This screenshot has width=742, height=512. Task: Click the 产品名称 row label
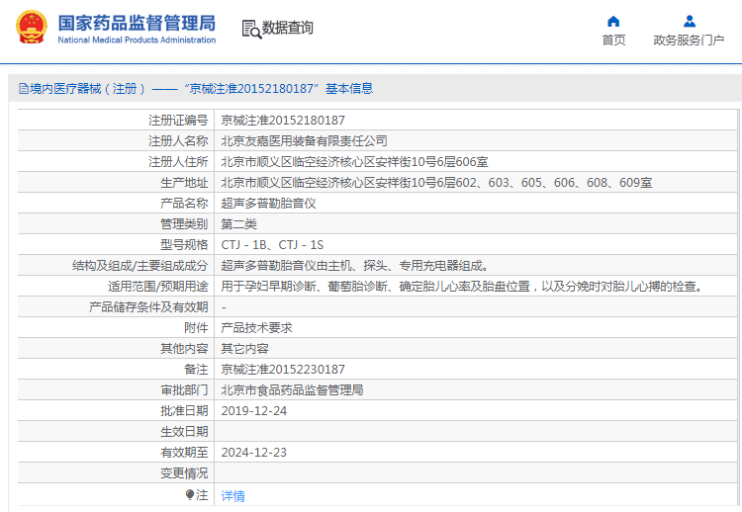click(184, 204)
